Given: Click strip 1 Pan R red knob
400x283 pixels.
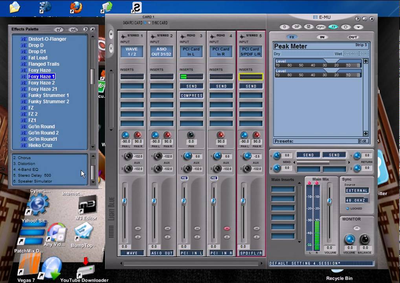Looking at the screenshot, I should coord(138,135).
